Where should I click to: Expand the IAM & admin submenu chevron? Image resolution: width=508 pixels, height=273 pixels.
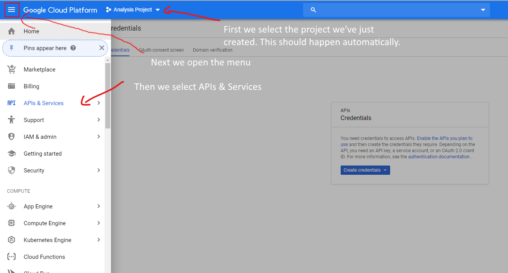click(99, 137)
